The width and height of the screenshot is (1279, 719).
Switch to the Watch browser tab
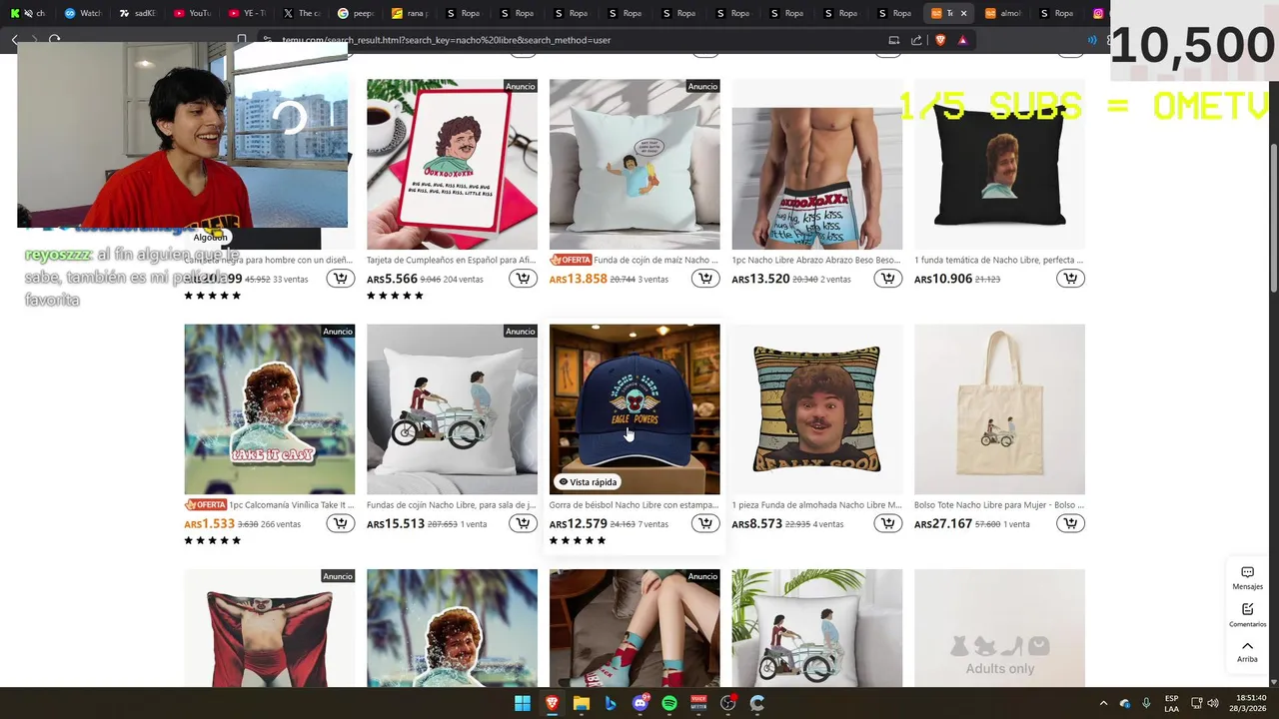83,13
